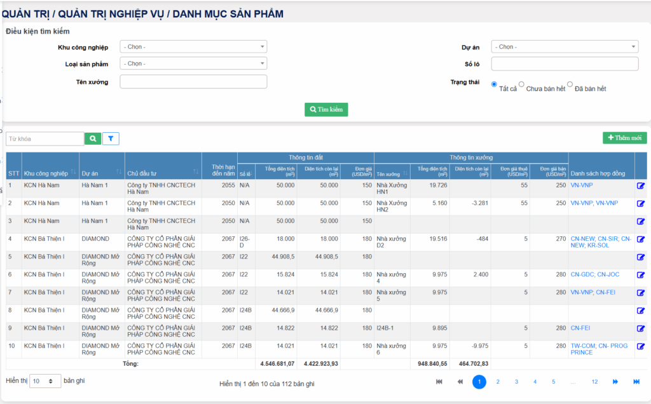Click the Tên xưởng input field
The height and width of the screenshot is (404, 651).
pos(193,82)
